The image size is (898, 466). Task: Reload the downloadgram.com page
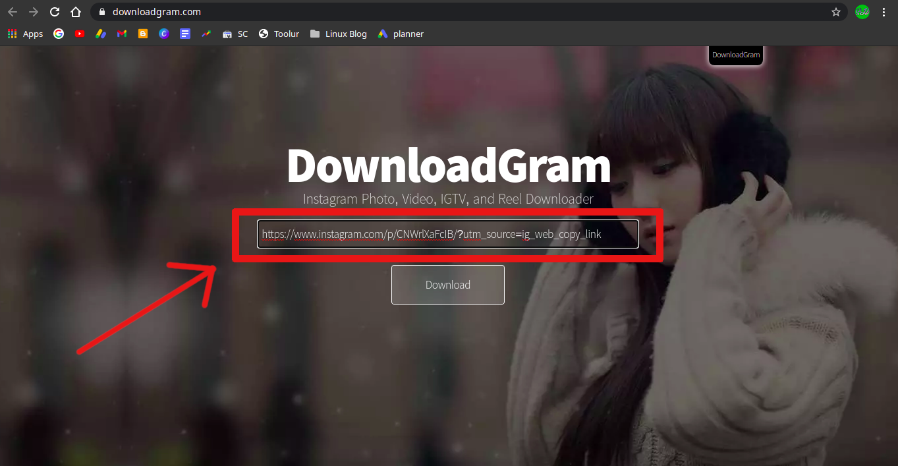click(x=55, y=12)
